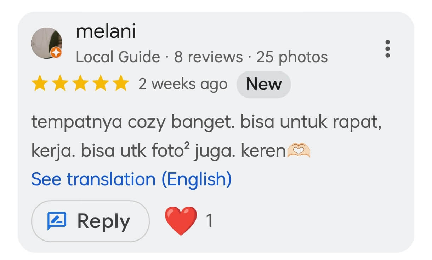
Task: Click the "Local Guide" label
Action: [x=118, y=57]
